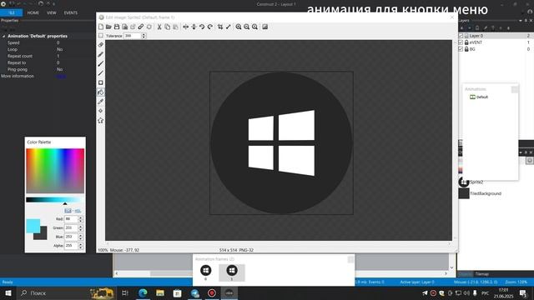Select the Color picker eyedropper tool
Image resolution: width=534 pixels, height=300 pixels.
click(x=100, y=102)
